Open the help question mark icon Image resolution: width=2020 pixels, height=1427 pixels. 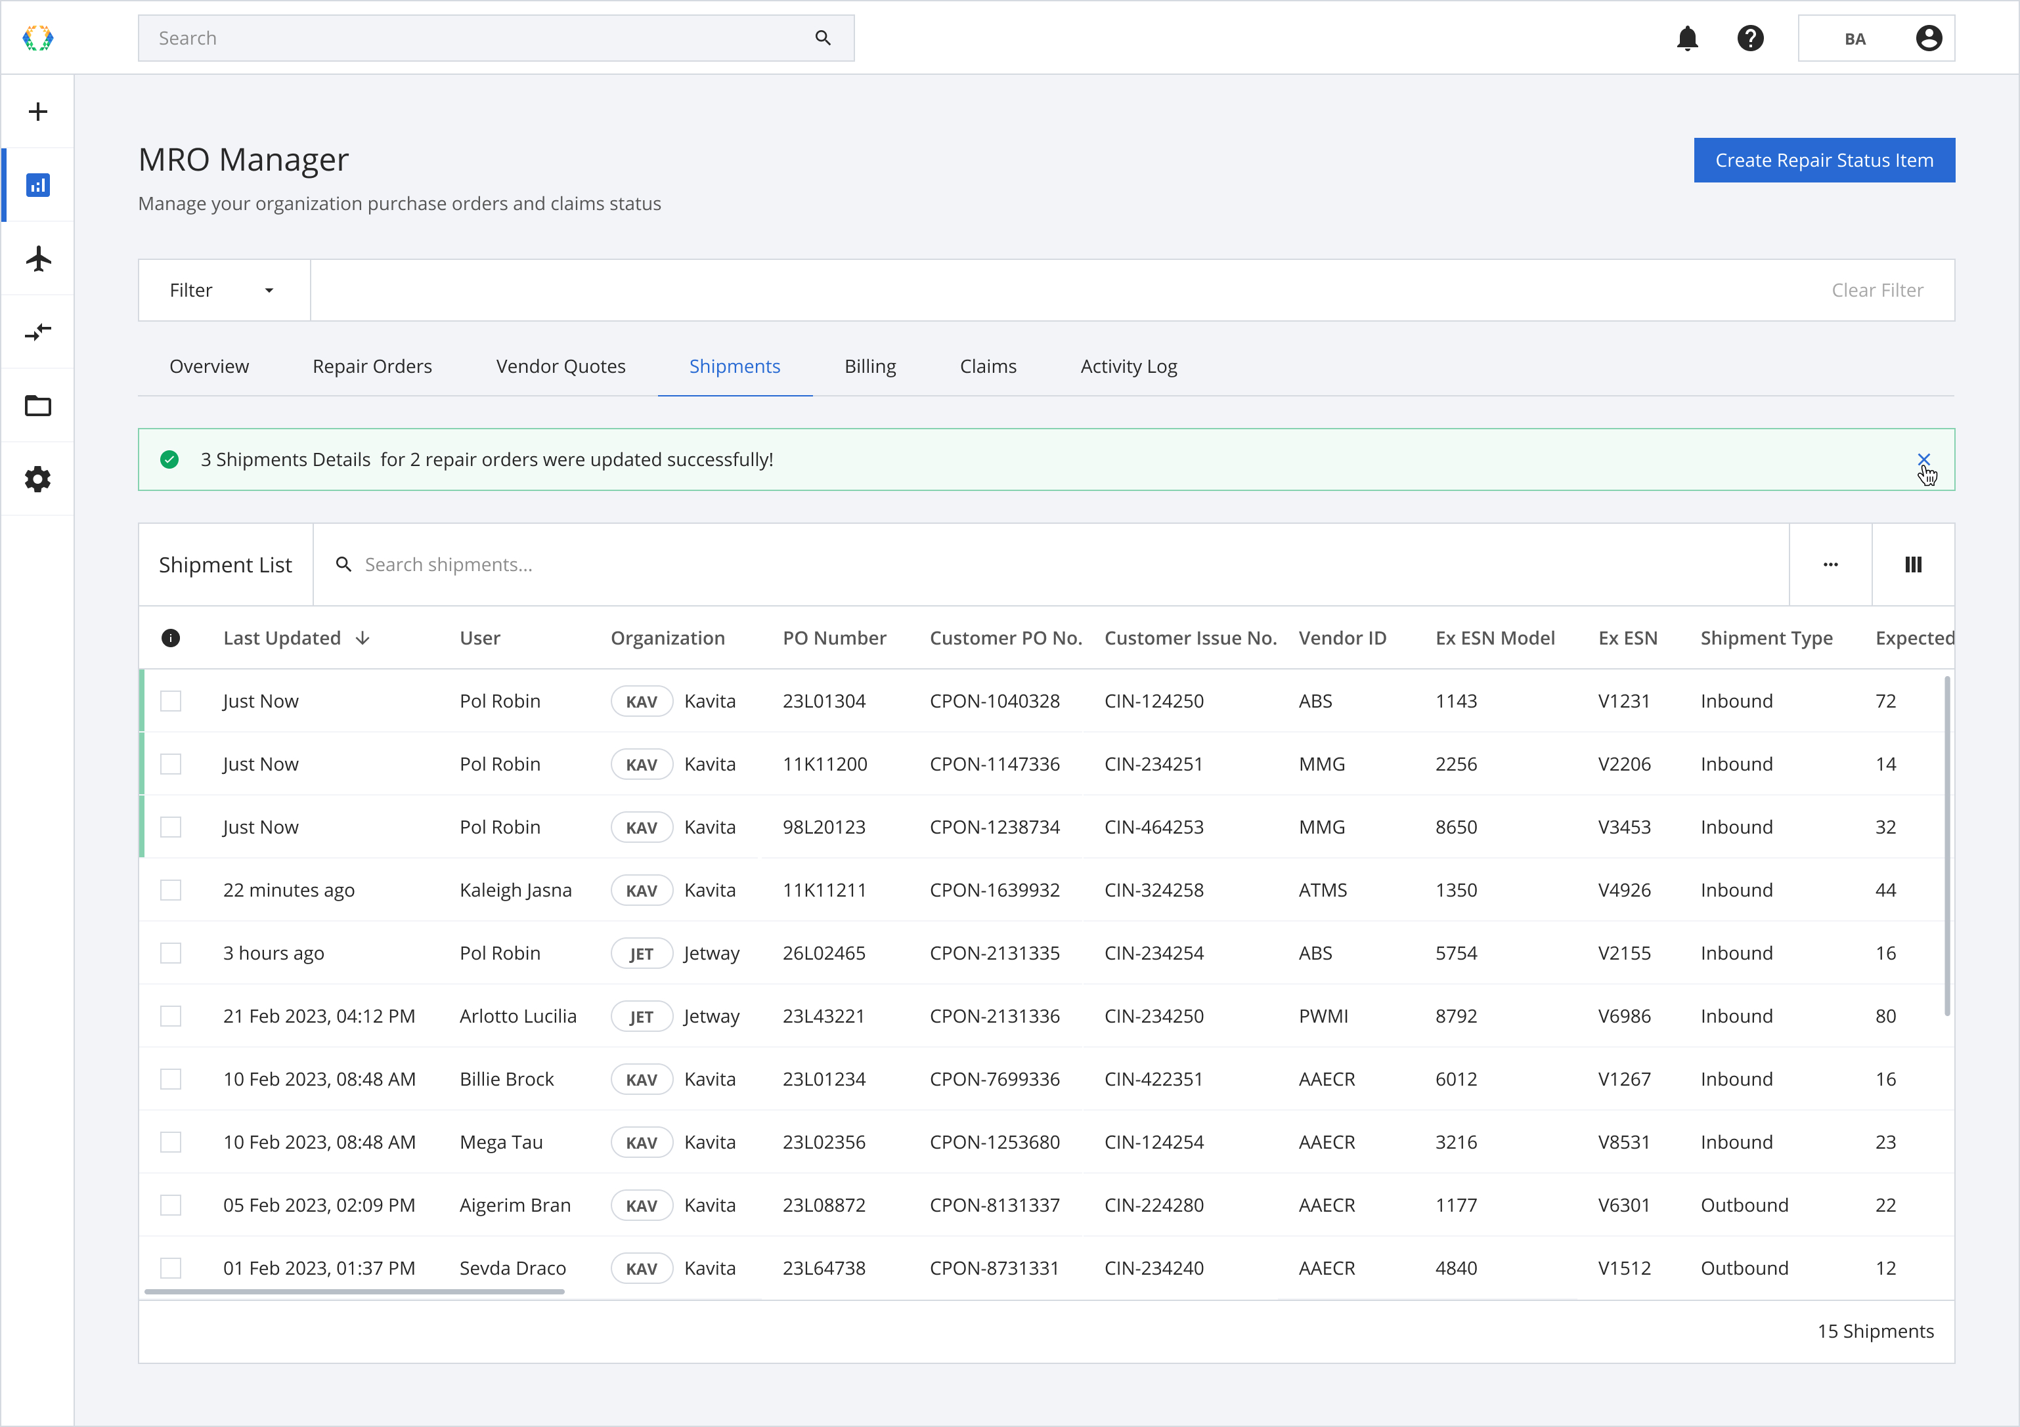(x=1750, y=39)
